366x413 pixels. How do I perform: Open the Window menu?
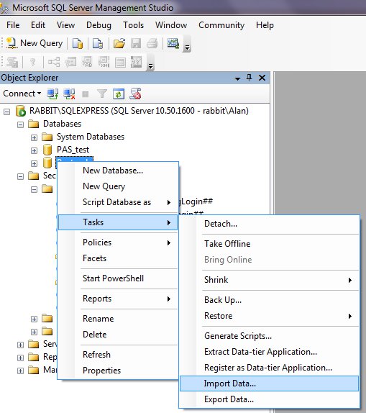(171, 25)
